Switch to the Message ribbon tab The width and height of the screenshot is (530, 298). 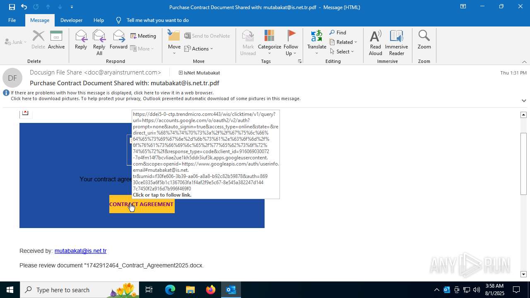40,20
